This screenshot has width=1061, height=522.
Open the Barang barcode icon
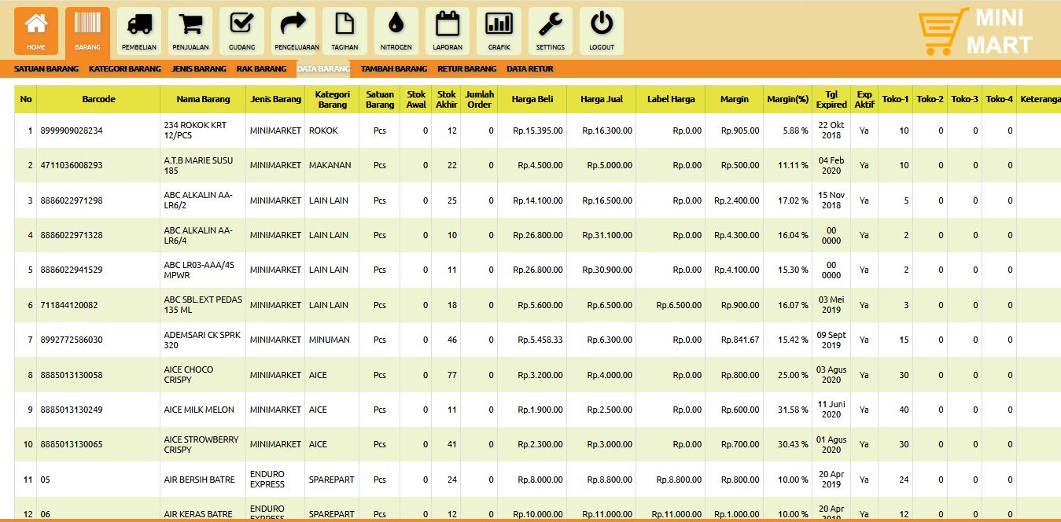87,25
